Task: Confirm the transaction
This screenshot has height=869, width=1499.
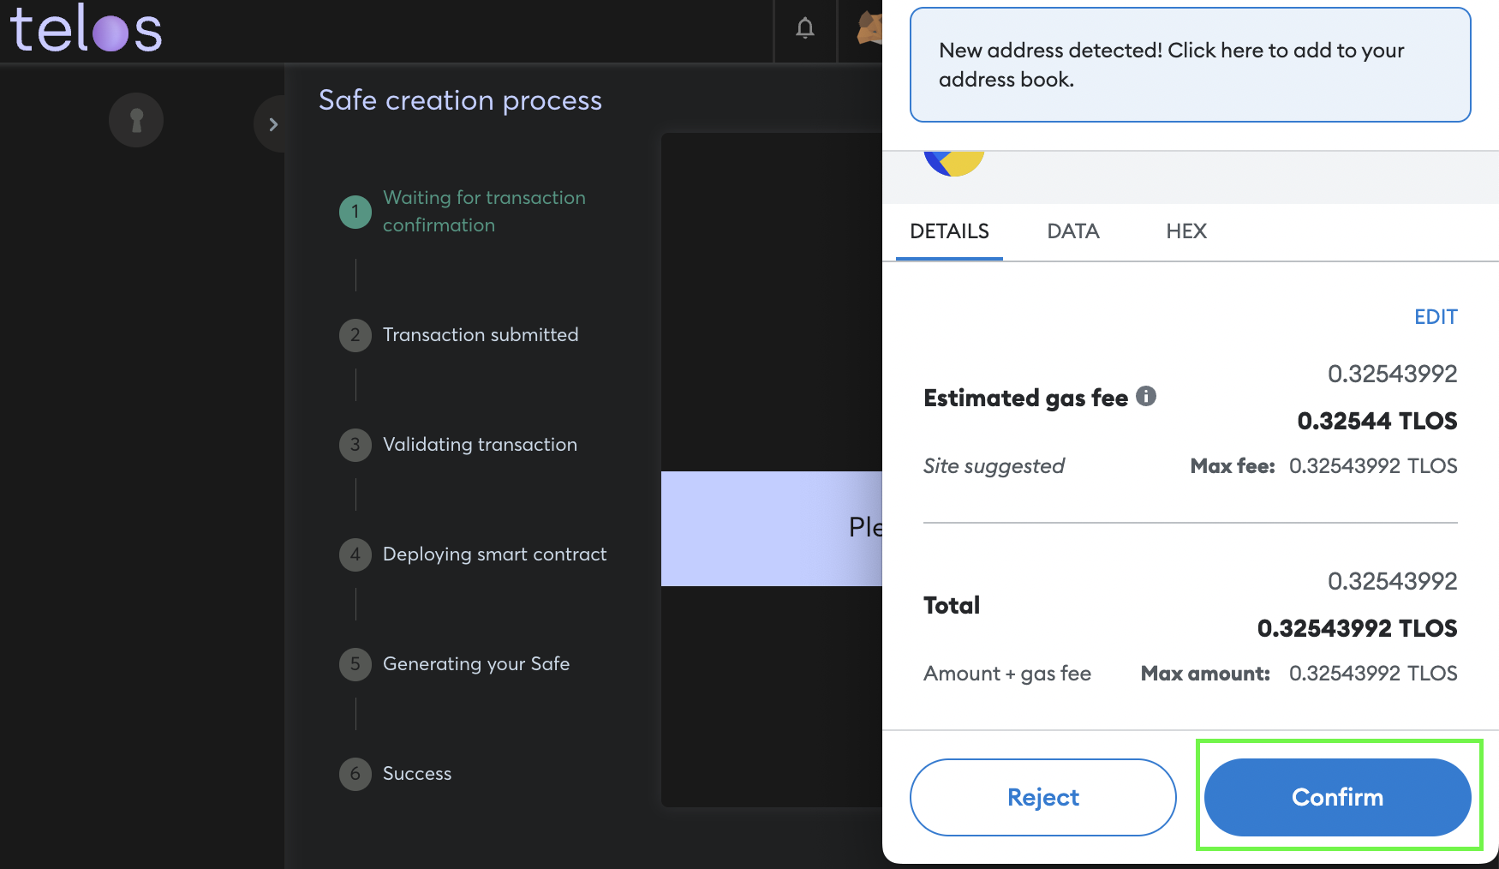Action: 1337,797
